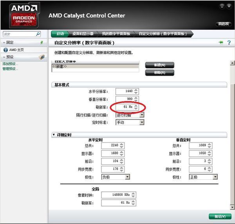Image resolution: width=235 pixels, height=224 pixels.
Task: Open the horizontal 极性 dropdown
Action: point(127,177)
